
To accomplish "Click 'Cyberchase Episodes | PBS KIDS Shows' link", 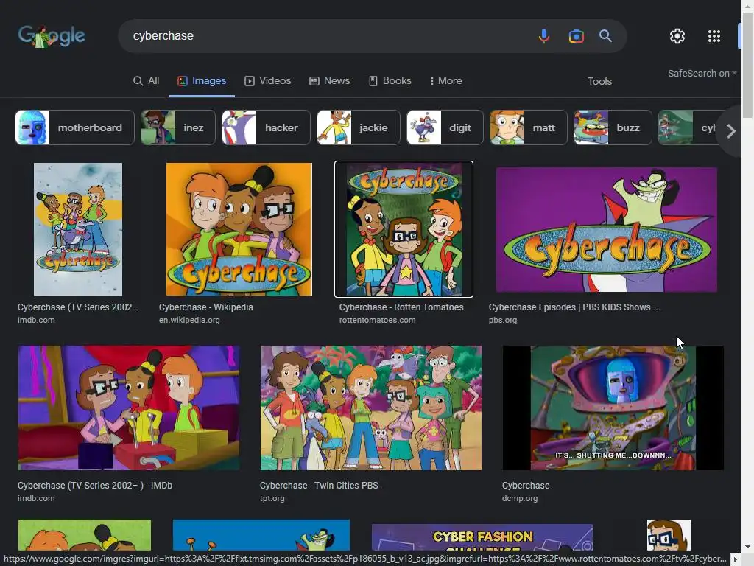I will pyautogui.click(x=574, y=307).
